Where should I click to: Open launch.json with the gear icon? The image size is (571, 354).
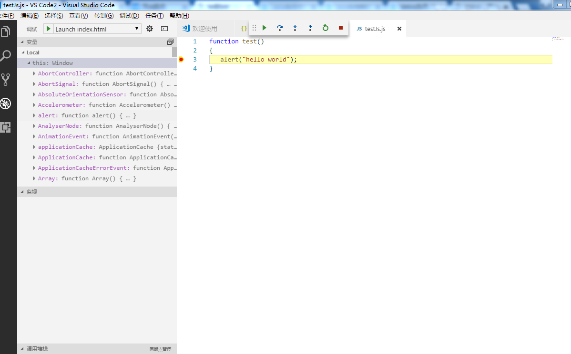pos(150,29)
